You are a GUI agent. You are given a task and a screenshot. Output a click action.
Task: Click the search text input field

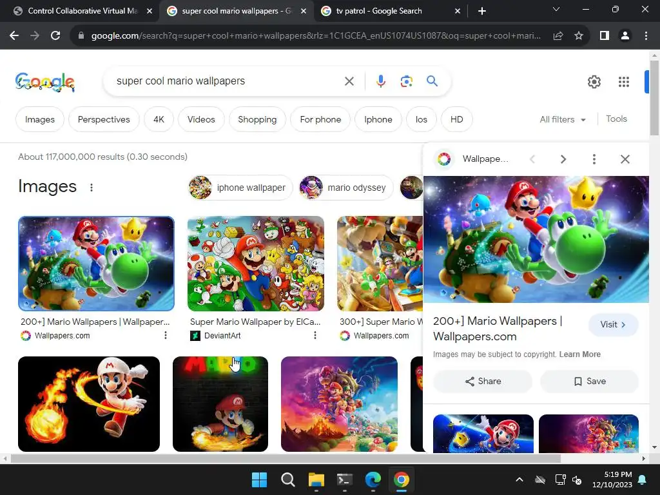coord(228,81)
